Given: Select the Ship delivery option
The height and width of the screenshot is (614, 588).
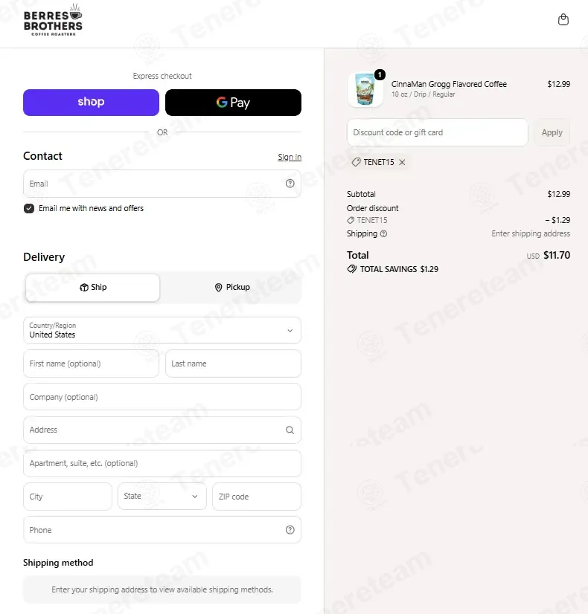Looking at the screenshot, I should pos(92,288).
